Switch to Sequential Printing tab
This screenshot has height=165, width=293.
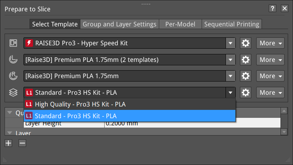(232, 24)
